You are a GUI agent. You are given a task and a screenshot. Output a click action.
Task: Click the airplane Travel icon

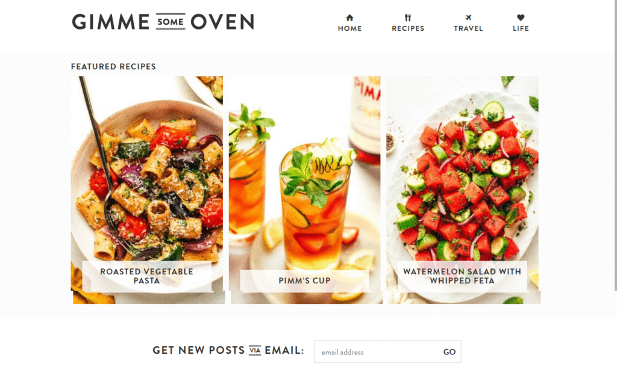click(x=468, y=17)
